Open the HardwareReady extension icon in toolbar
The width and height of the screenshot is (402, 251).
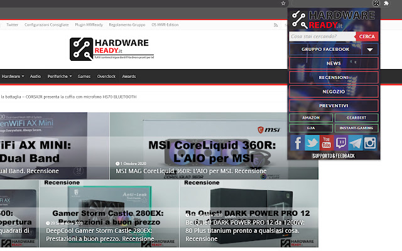coord(376,3)
